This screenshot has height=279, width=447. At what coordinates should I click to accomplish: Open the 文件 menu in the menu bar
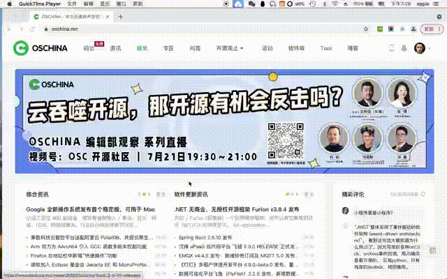[71, 4]
